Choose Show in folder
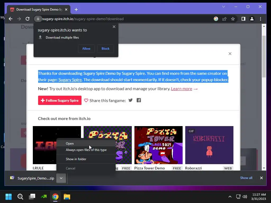 click(86, 159)
